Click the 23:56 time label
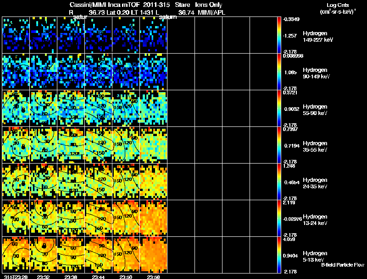This screenshot has width=367, height=279. (x=153, y=277)
